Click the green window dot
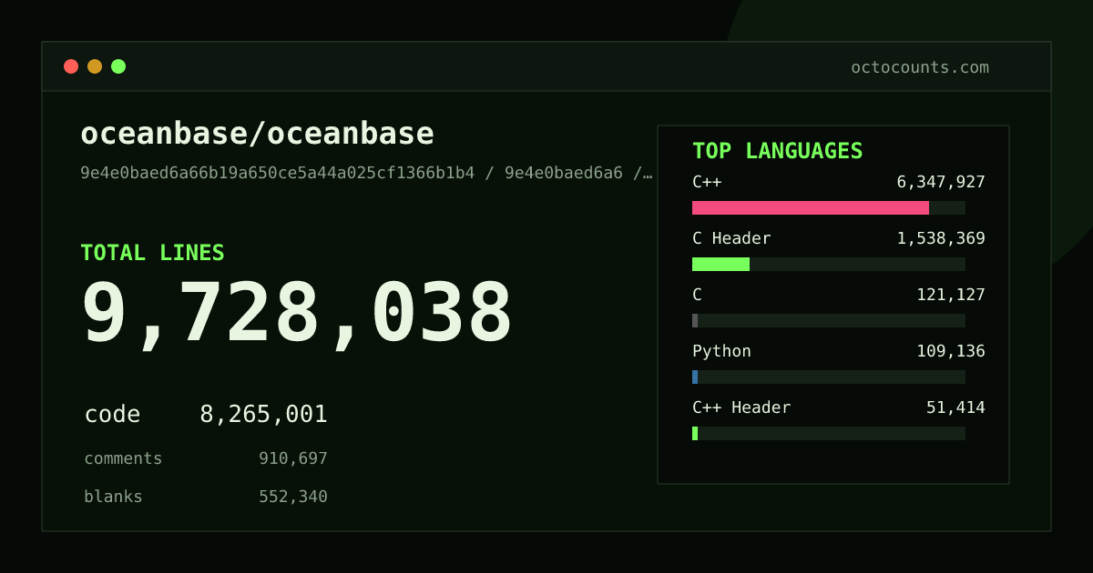Viewport: 1093px width, 573px height. pyautogui.click(x=118, y=66)
